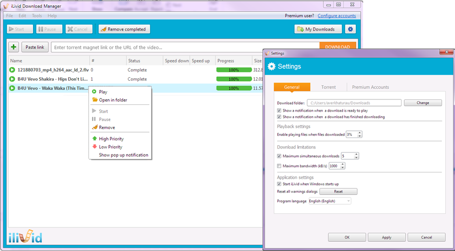Image resolution: width=455 pixels, height=251 pixels.
Task: Select B4U Vevo Shakira - Hips Don't Li... row name
Action: pos(52,79)
